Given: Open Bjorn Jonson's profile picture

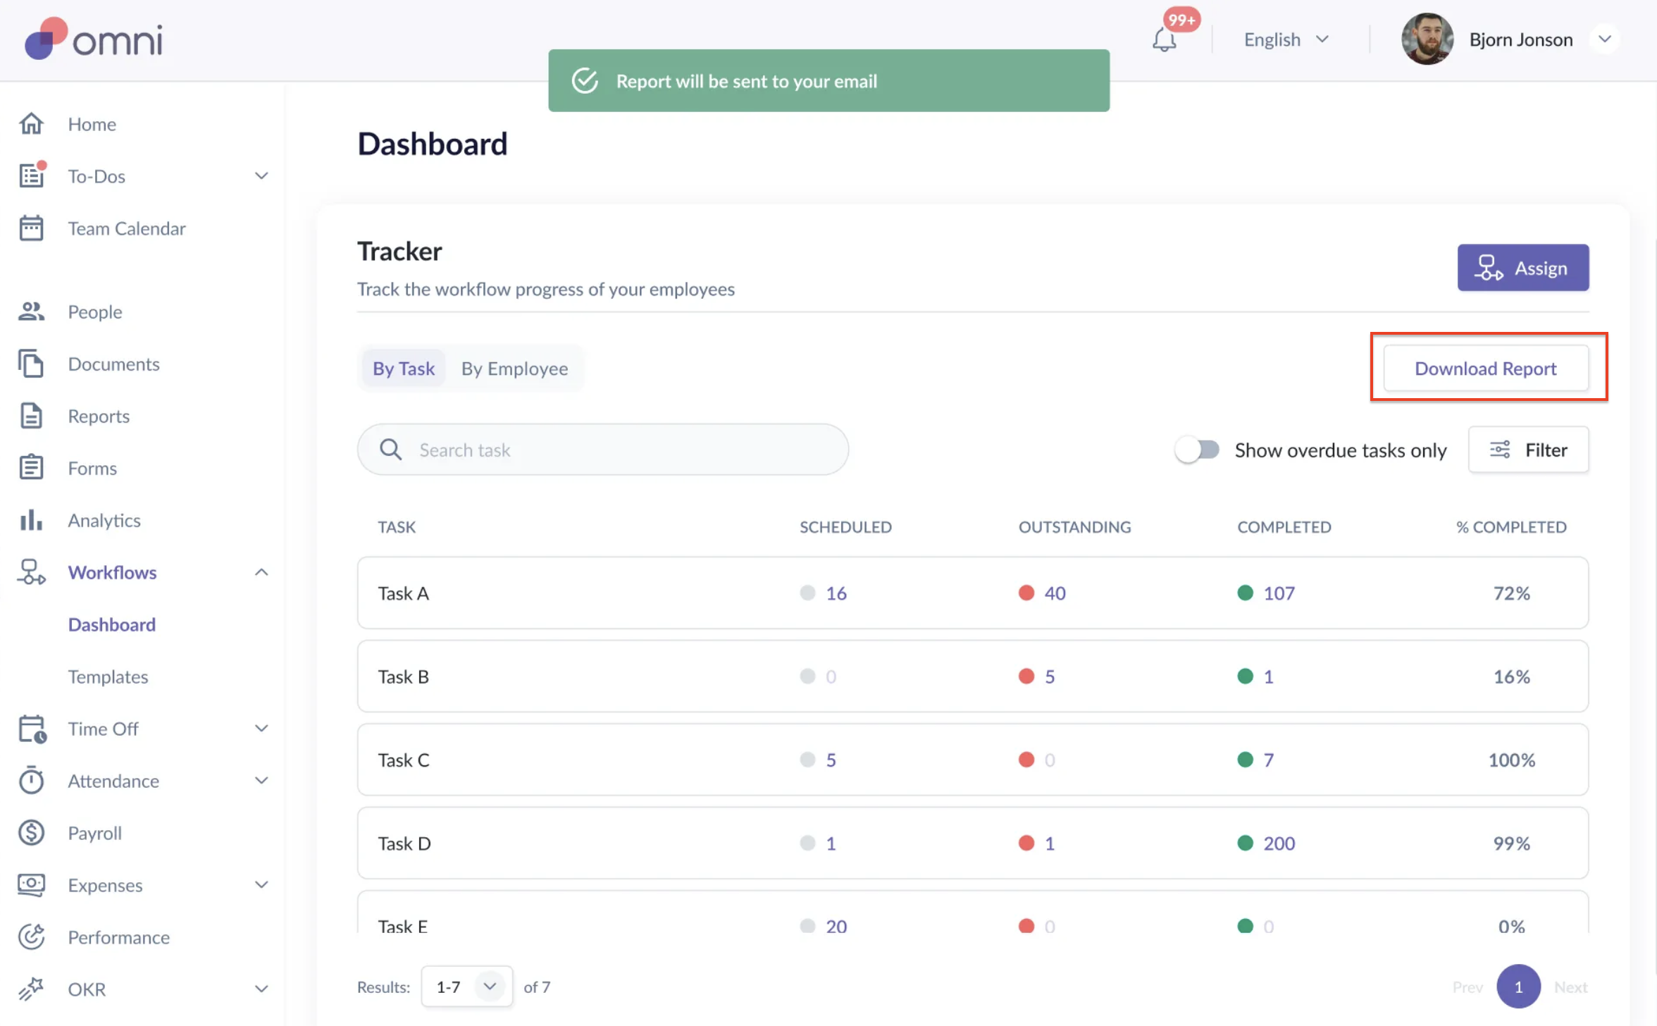Looking at the screenshot, I should click(x=1427, y=39).
